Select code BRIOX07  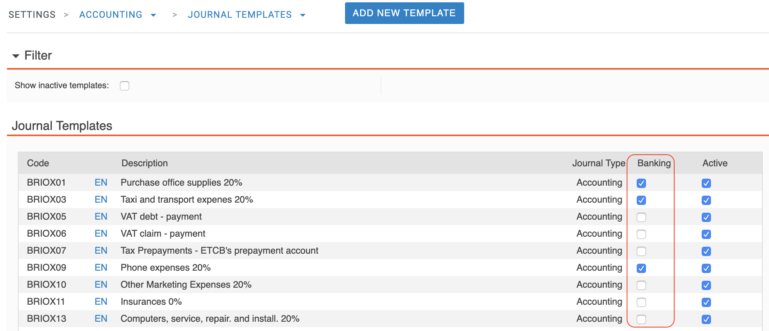(x=46, y=251)
